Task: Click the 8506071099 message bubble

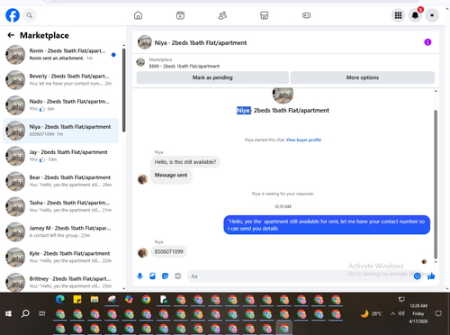Action: [x=169, y=251]
